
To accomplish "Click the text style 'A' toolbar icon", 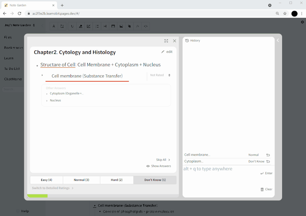I will point(54,26).
